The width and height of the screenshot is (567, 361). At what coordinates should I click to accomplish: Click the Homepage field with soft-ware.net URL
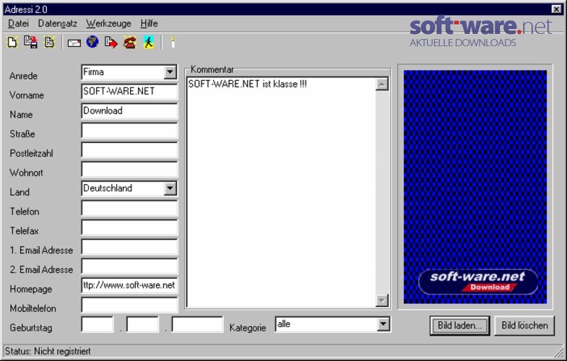tap(129, 285)
